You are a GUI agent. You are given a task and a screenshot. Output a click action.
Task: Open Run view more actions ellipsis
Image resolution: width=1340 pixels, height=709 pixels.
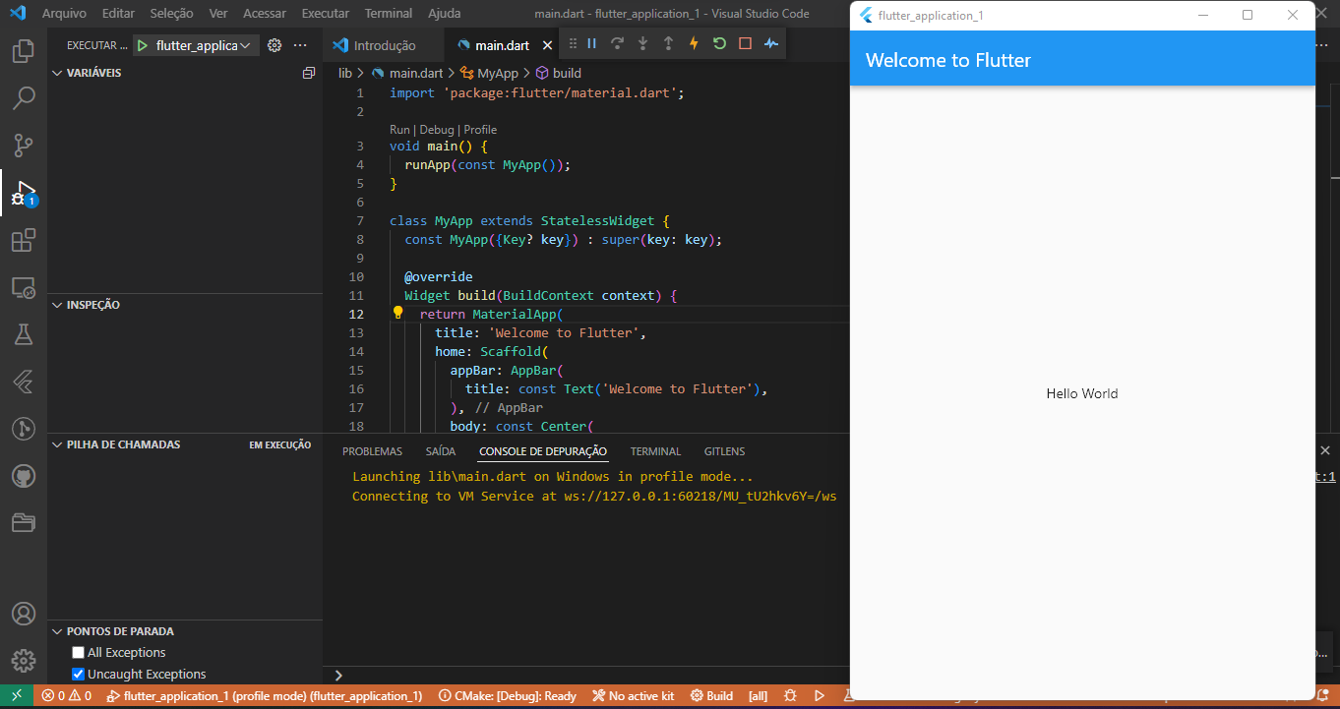point(300,45)
